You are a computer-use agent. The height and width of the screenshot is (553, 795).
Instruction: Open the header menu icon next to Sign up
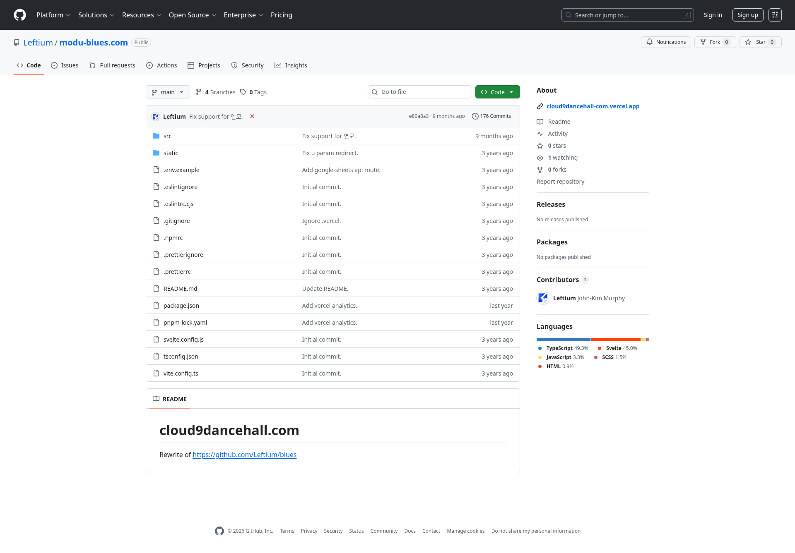point(775,15)
